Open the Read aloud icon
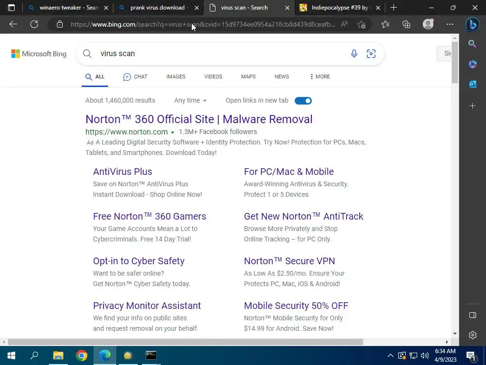This screenshot has height=365, width=486. [344, 24]
